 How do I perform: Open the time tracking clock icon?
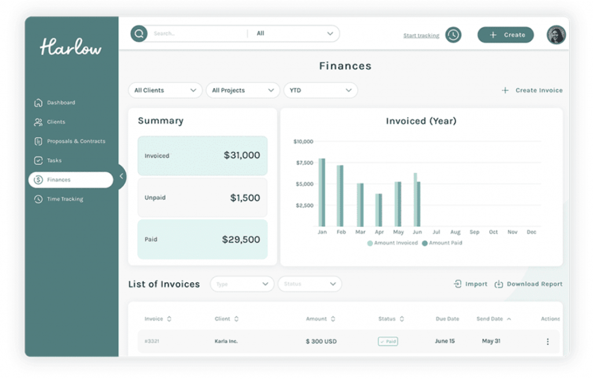point(453,35)
